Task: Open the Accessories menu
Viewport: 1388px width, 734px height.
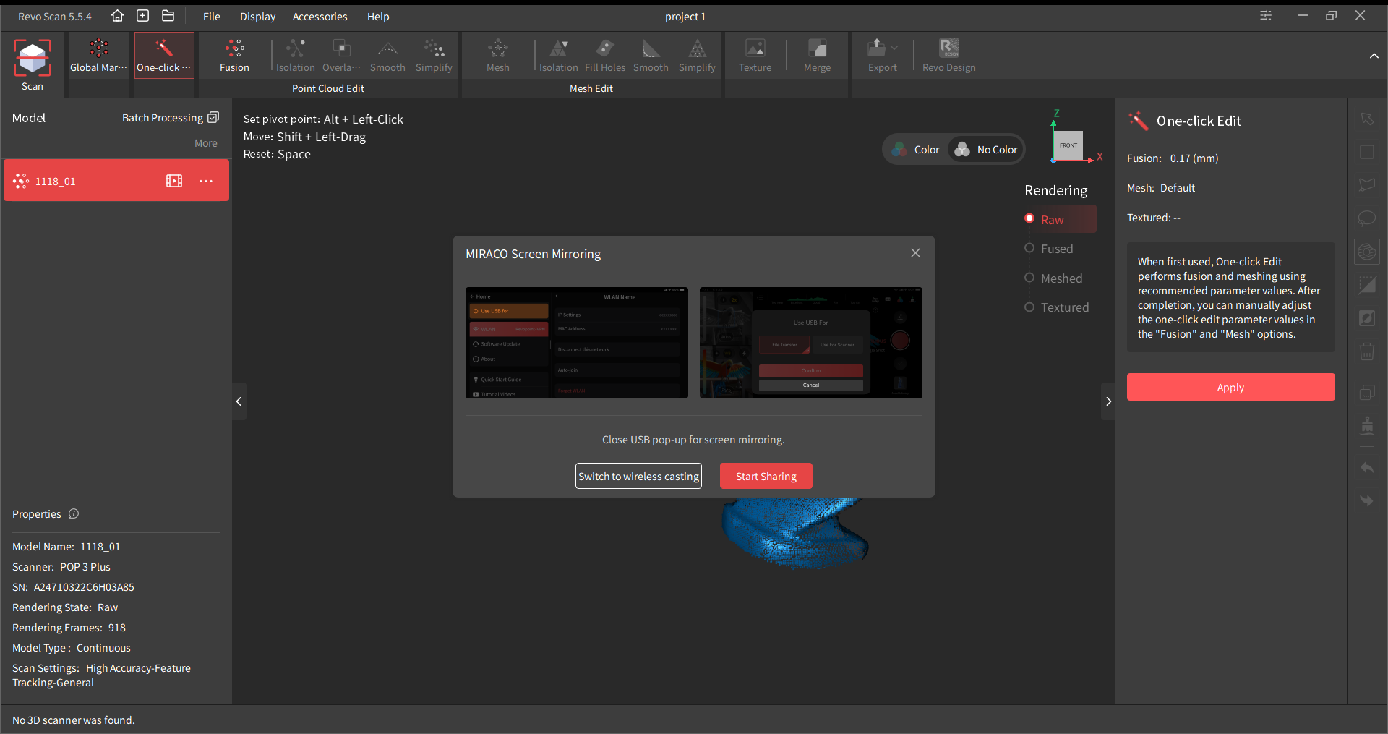Action: coord(320,16)
